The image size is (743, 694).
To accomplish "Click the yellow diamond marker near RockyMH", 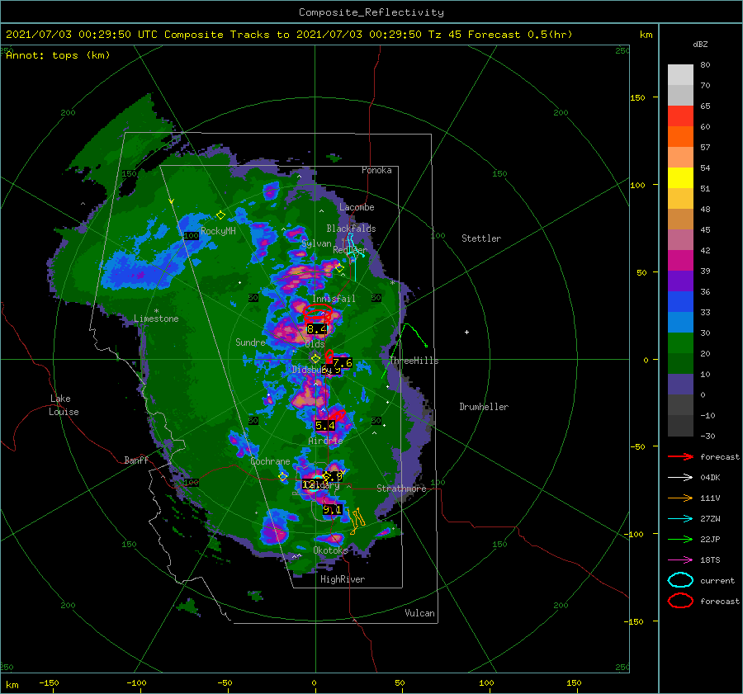I will pyautogui.click(x=220, y=215).
